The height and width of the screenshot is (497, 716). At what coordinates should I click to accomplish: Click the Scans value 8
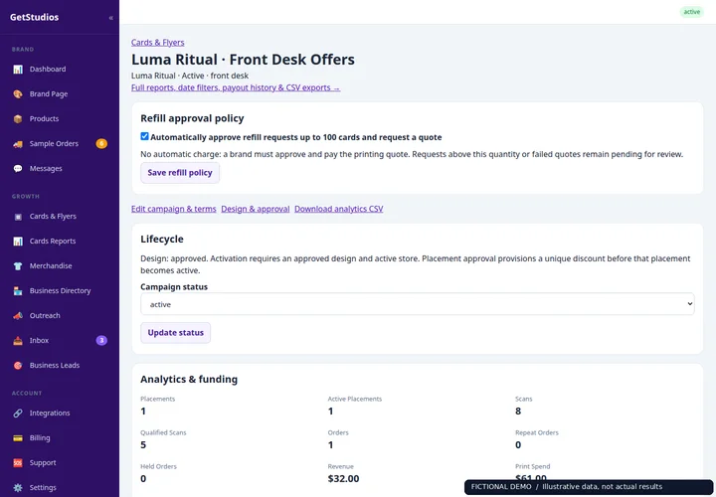(x=518, y=412)
